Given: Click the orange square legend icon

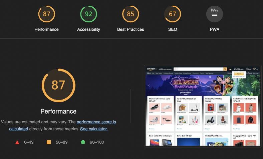Looking at the screenshot, I should [49, 142].
